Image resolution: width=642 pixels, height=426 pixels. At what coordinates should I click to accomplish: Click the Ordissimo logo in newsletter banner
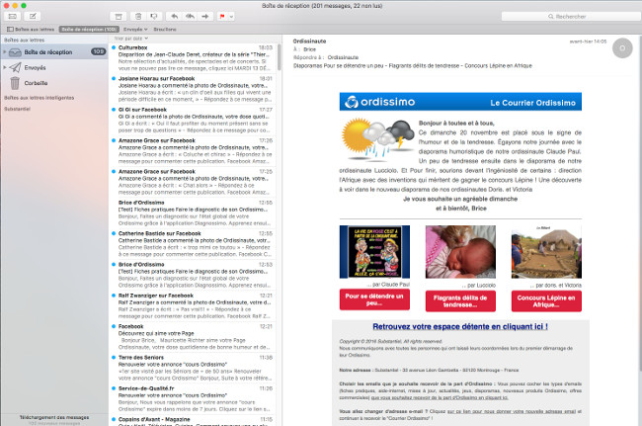click(380, 102)
